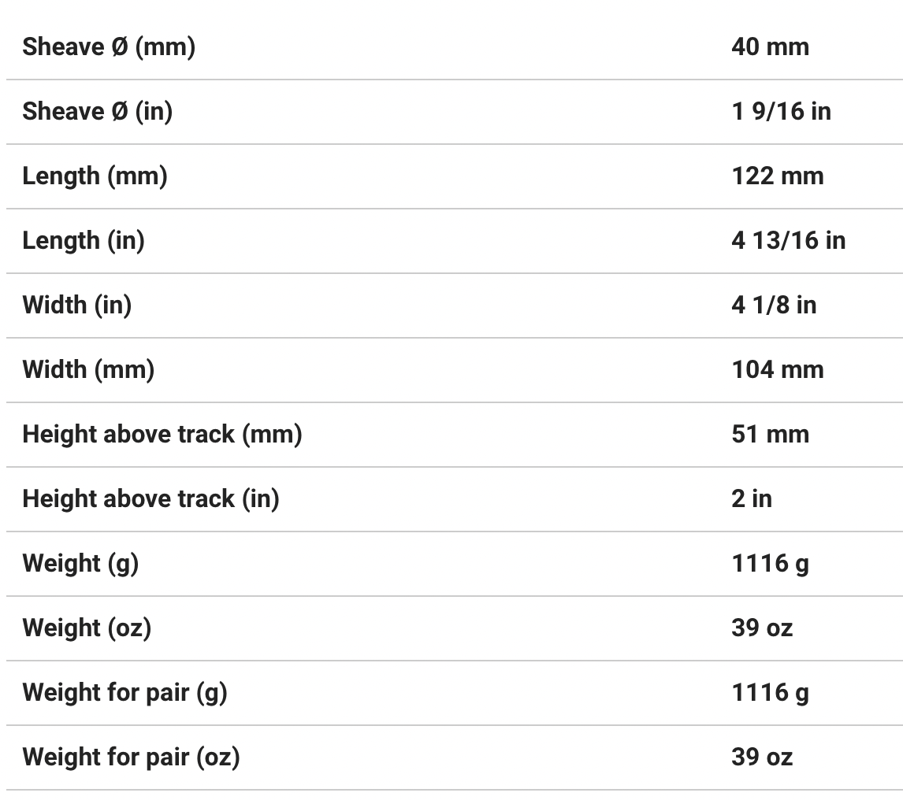Select the '4 13/16 in' value
This screenshot has width=903, height=800.
788,241
